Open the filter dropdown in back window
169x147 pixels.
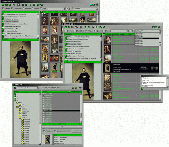coord(65,8)
